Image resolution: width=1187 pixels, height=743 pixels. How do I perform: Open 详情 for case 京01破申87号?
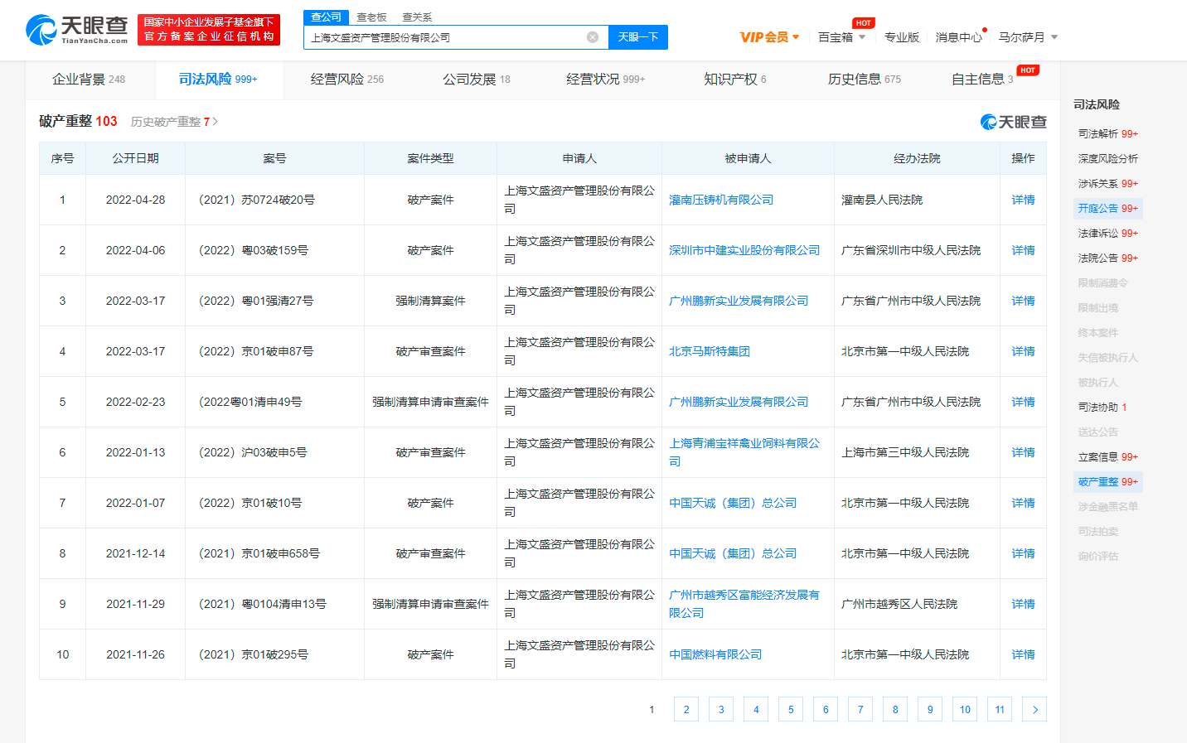pos(1023,351)
